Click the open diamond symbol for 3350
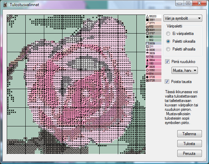 [x=147, y=70]
